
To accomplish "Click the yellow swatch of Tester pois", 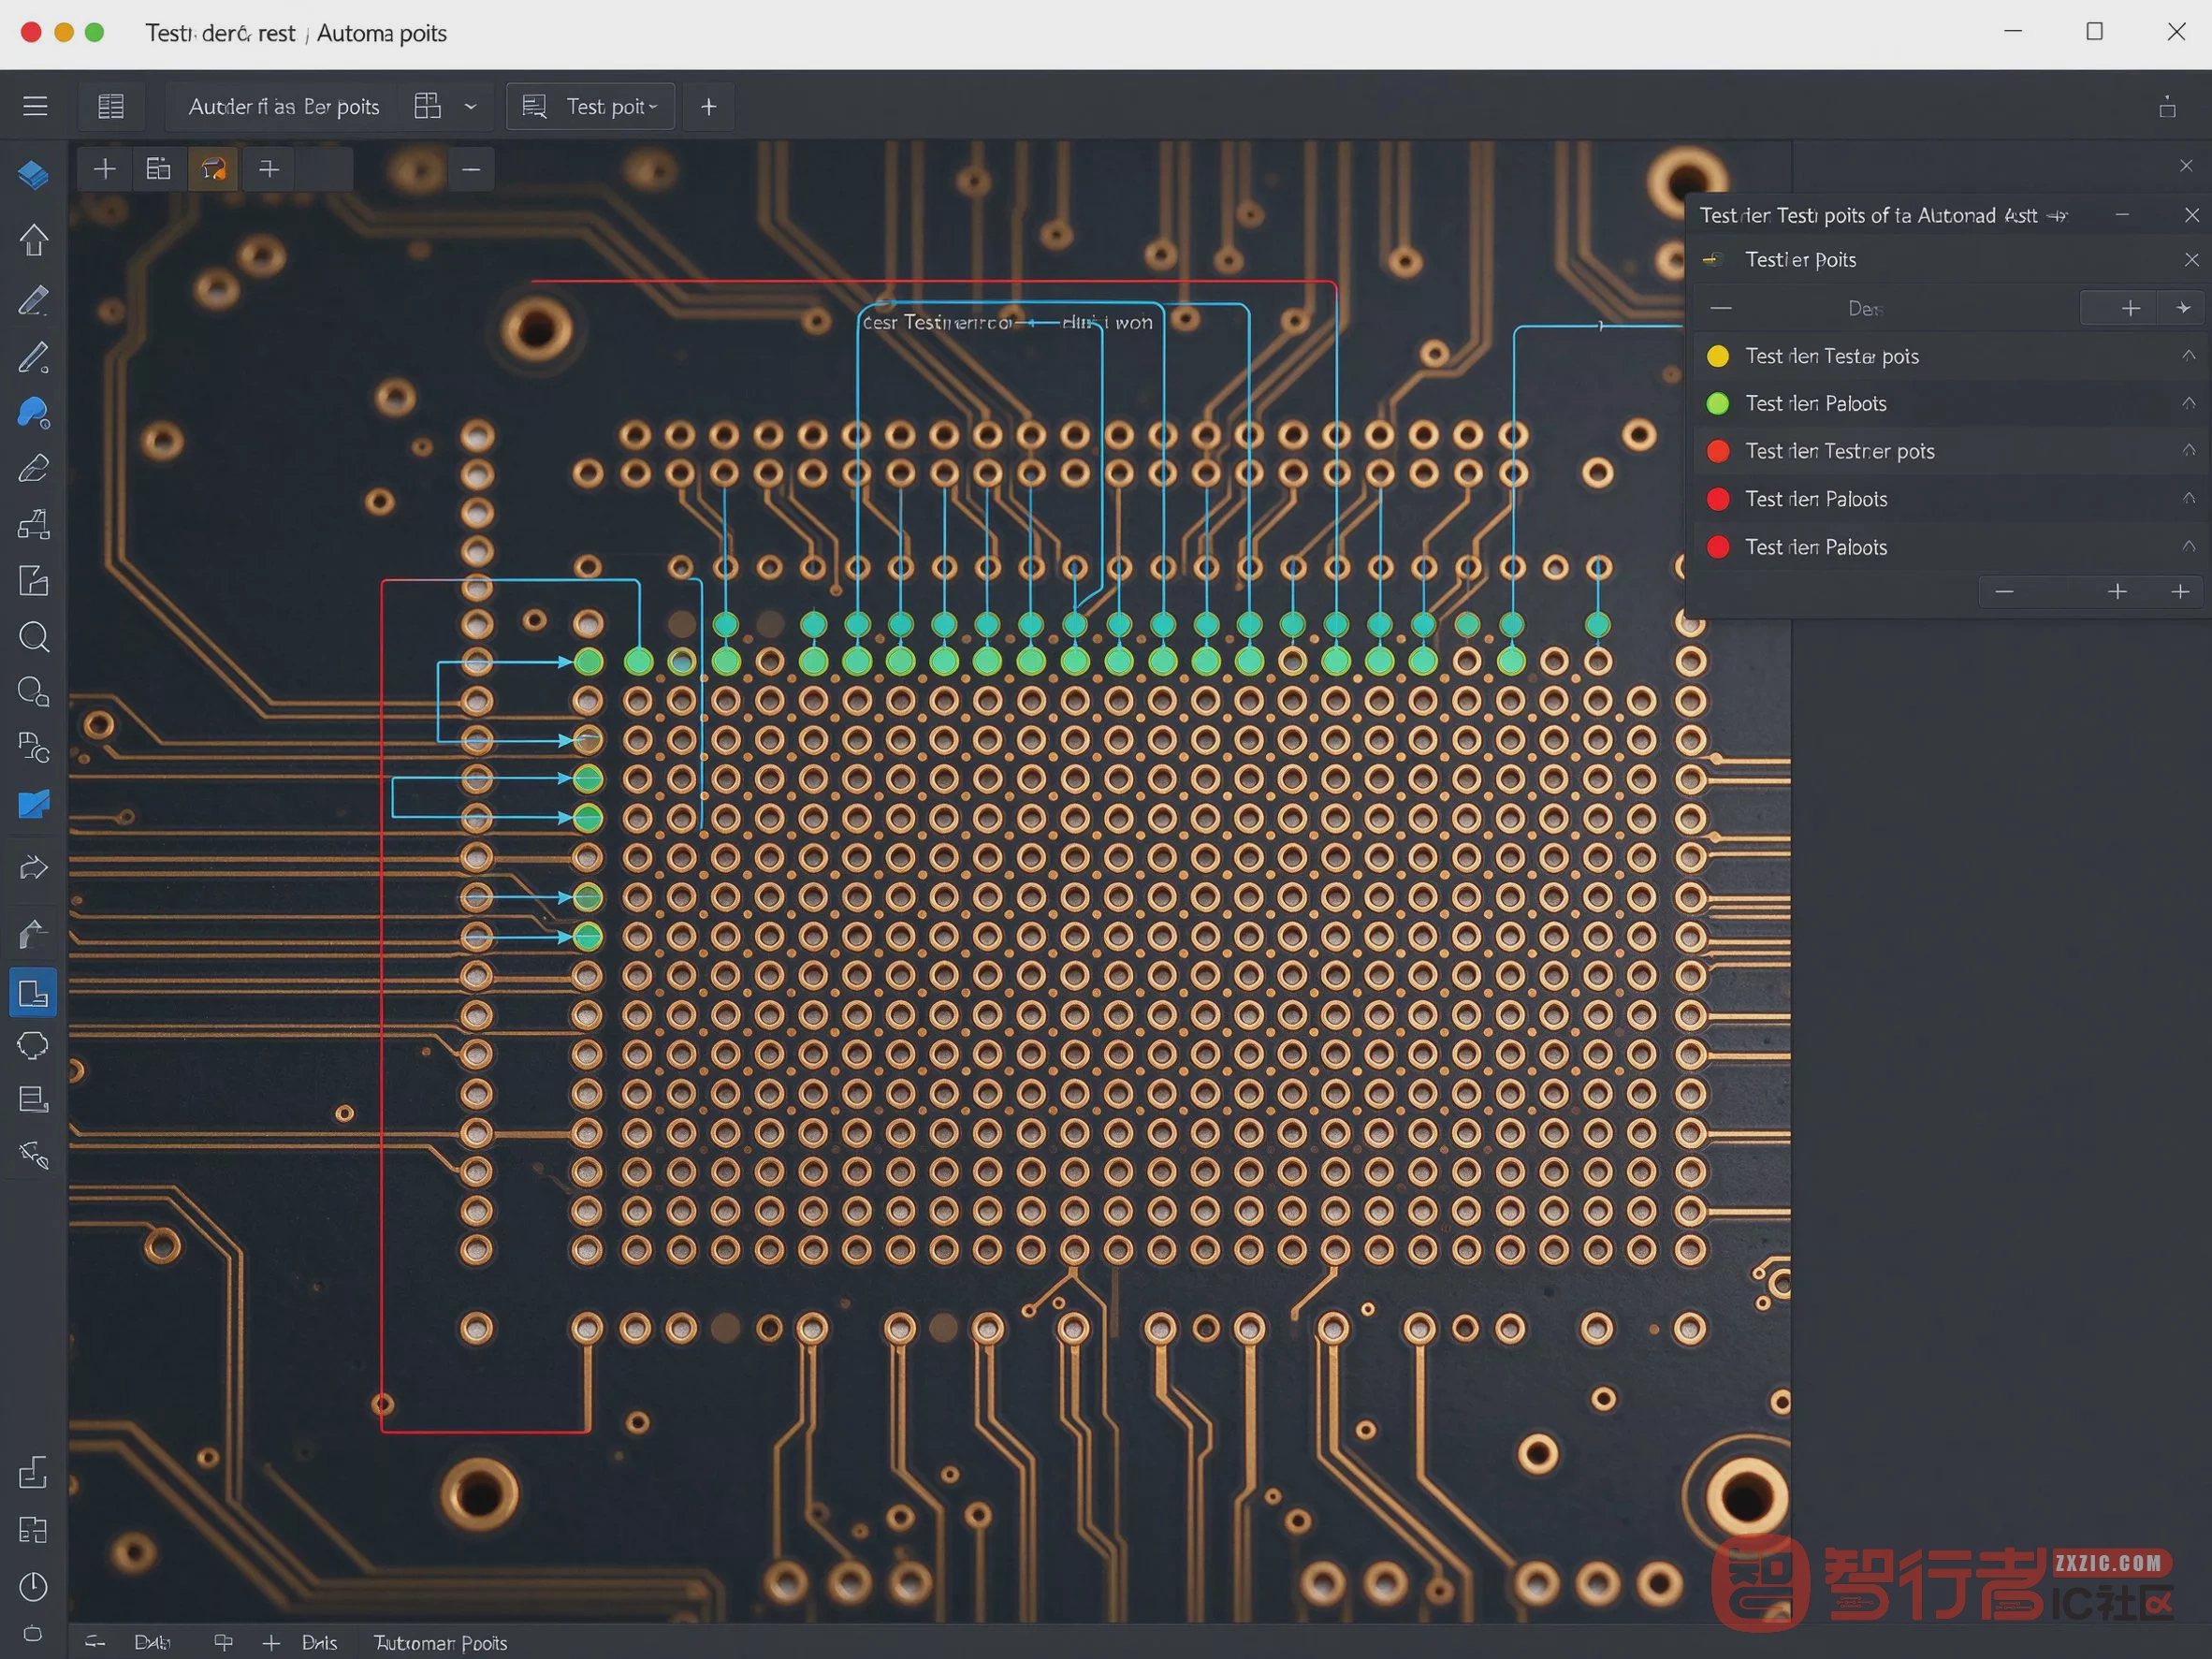I will 1717,356.
